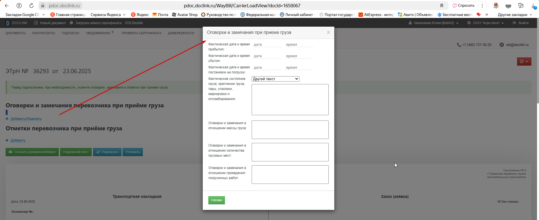Click the gear icon next to ООО Агро-Авто
The image size is (539, 220).
[x=469, y=23]
